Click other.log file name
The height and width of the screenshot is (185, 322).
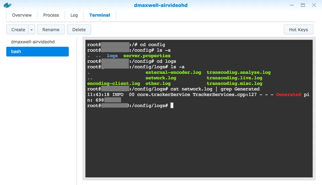click(x=158, y=83)
